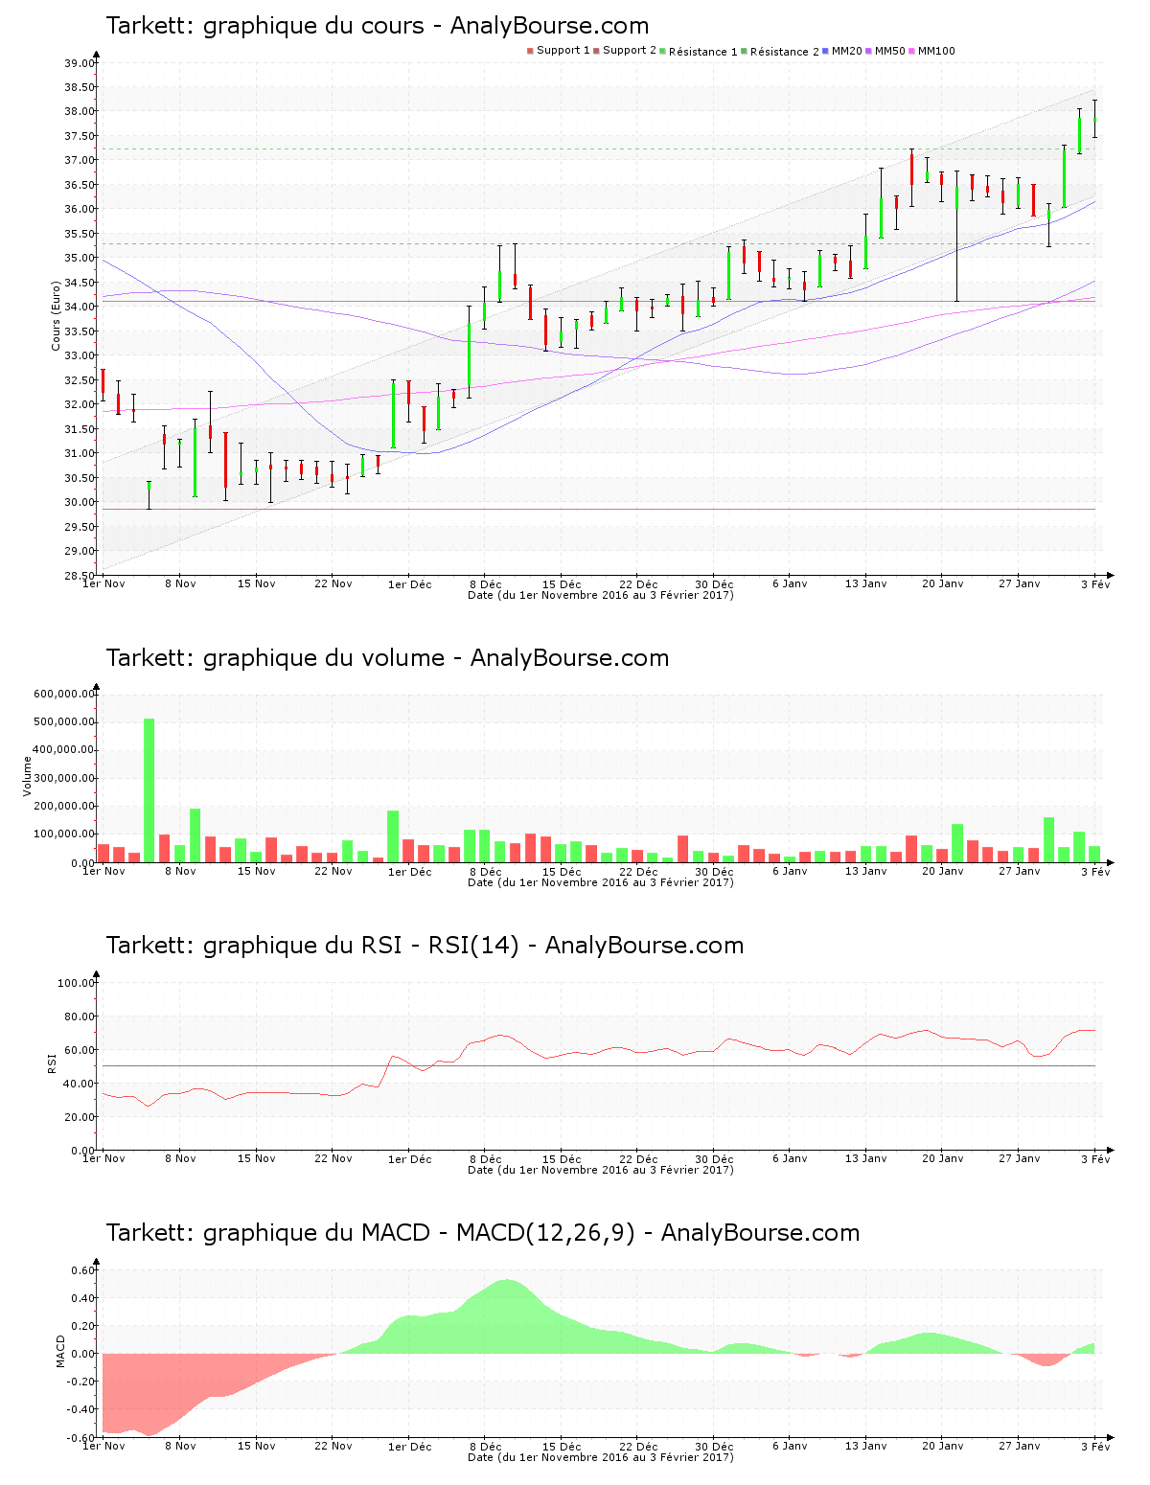Click the 200,000.00 volume axis tick
Viewport: 1150px width, 1485px height.
pyautogui.click(x=64, y=807)
